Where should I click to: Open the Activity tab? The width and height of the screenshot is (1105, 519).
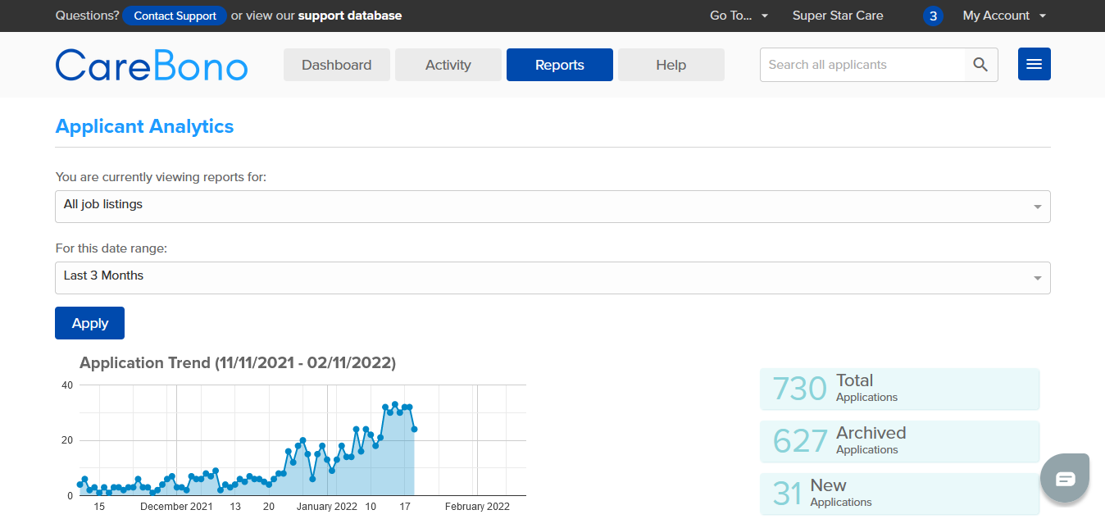click(448, 64)
